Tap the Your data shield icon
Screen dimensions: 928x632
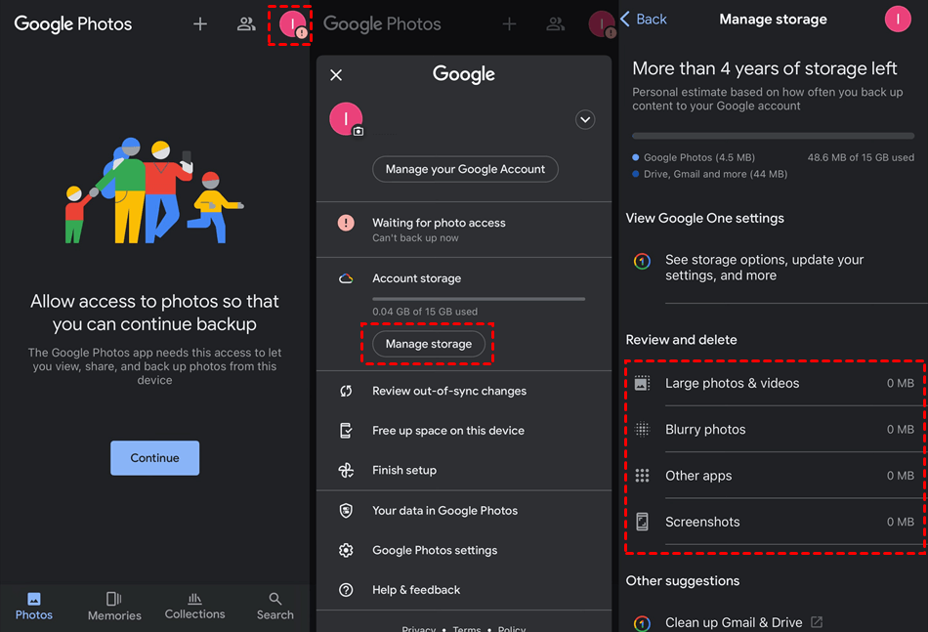point(346,511)
